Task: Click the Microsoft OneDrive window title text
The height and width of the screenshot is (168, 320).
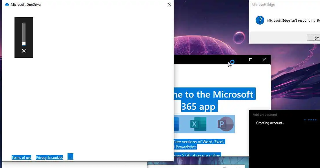Action: (x=26, y=4)
